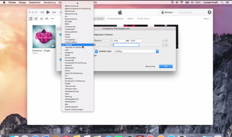
Task: Select the checked 'Interpret' menu entry
Action: 78,45
